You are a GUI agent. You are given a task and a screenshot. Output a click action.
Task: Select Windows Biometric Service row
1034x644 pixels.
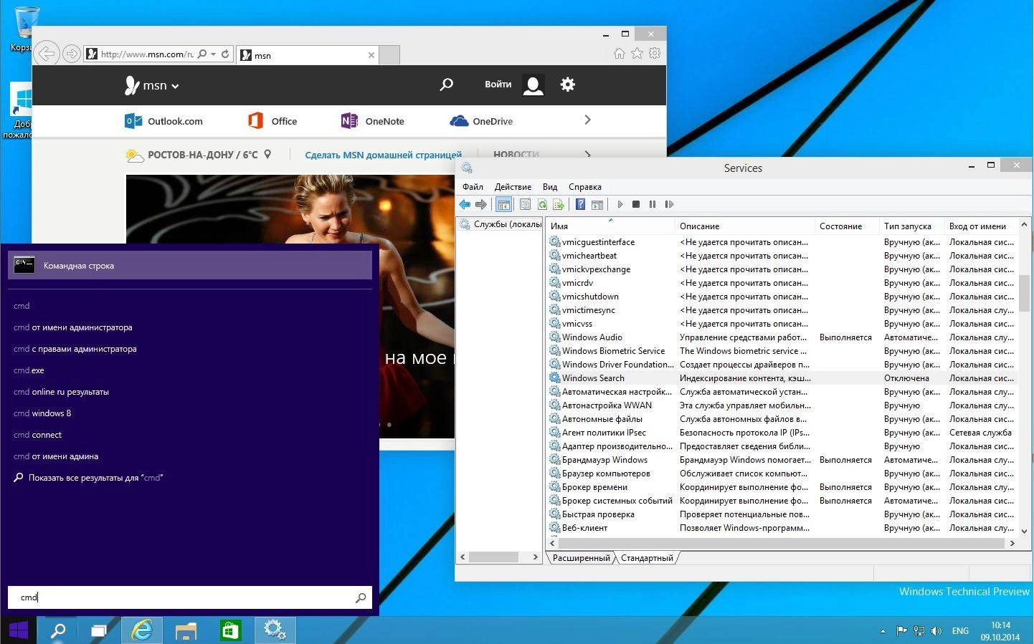click(x=782, y=351)
